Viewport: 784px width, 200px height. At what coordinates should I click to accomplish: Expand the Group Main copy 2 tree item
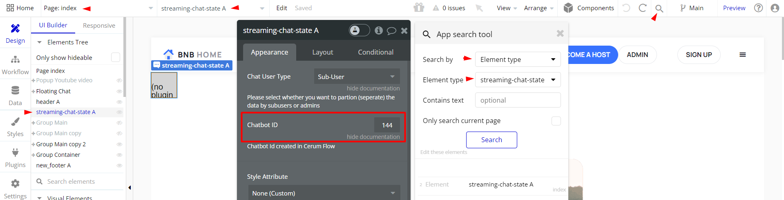34,144
